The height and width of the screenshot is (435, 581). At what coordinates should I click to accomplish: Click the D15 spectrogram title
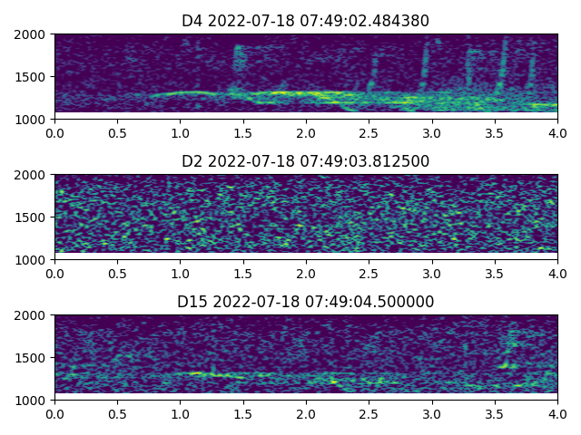(x=305, y=302)
